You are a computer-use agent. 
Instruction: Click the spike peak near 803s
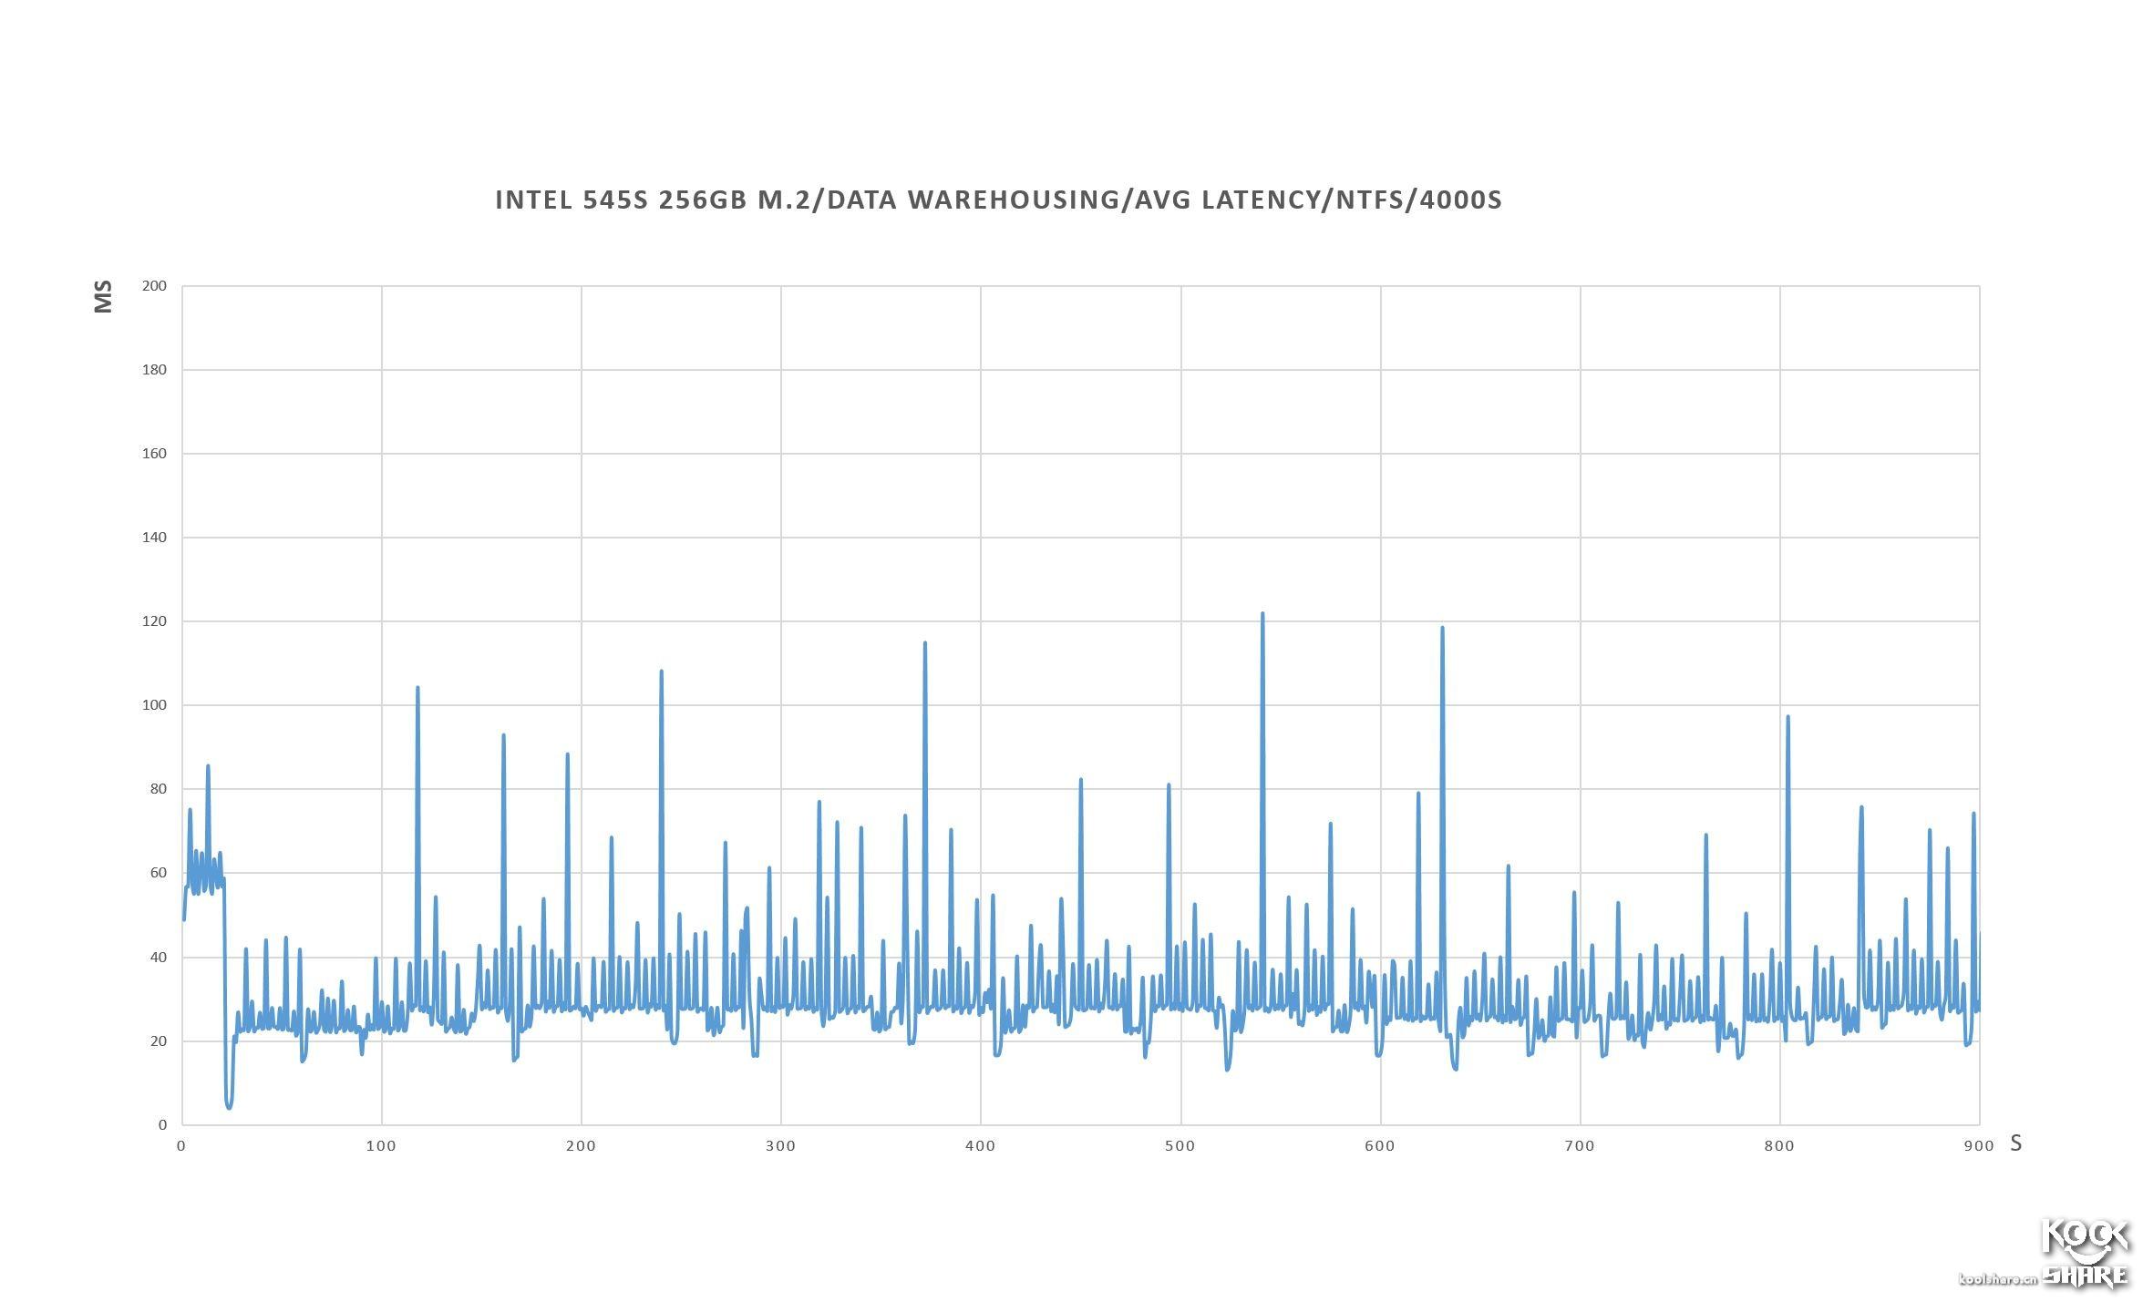pos(1788,717)
